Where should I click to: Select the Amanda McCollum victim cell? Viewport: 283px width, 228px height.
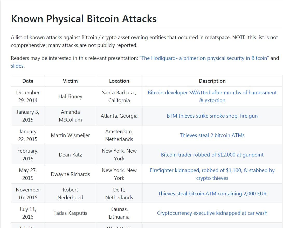pyautogui.click(x=70, y=116)
